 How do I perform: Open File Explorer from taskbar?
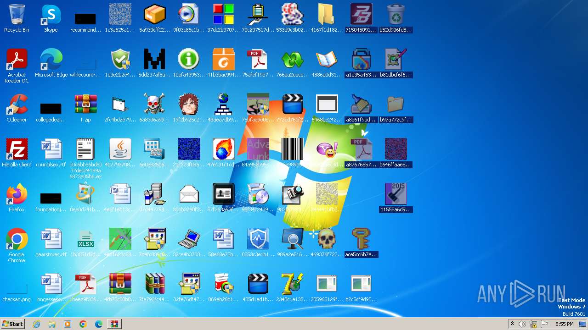tap(52, 324)
